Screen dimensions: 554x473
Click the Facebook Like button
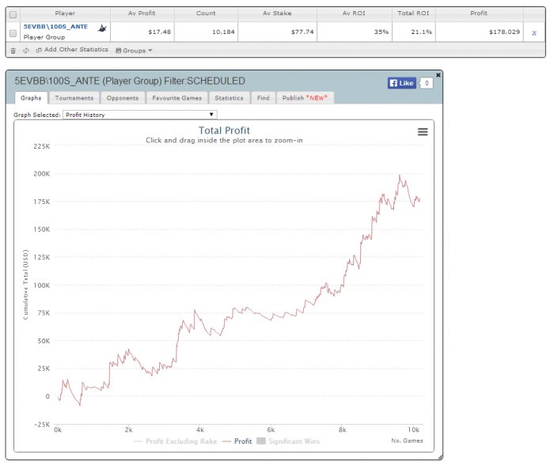point(402,83)
